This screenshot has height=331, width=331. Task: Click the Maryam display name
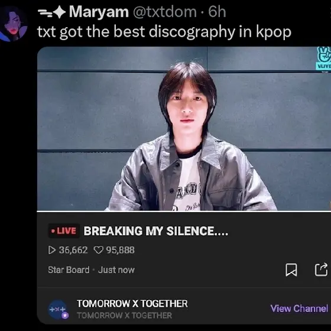click(99, 12)
